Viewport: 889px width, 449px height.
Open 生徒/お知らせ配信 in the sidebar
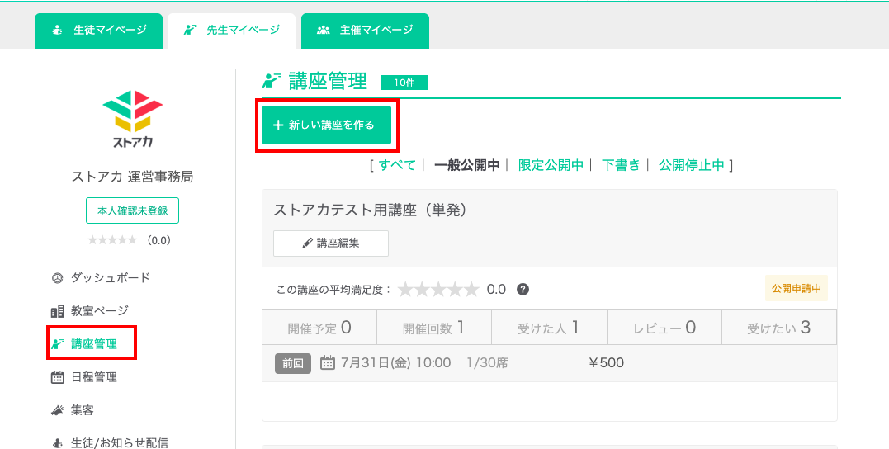[120, 442]
